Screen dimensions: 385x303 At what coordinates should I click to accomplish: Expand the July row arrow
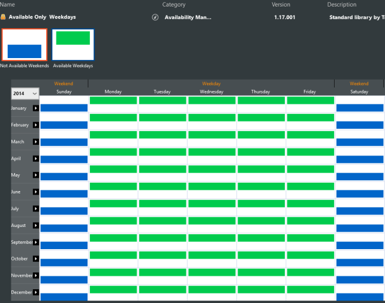[36, 208]
